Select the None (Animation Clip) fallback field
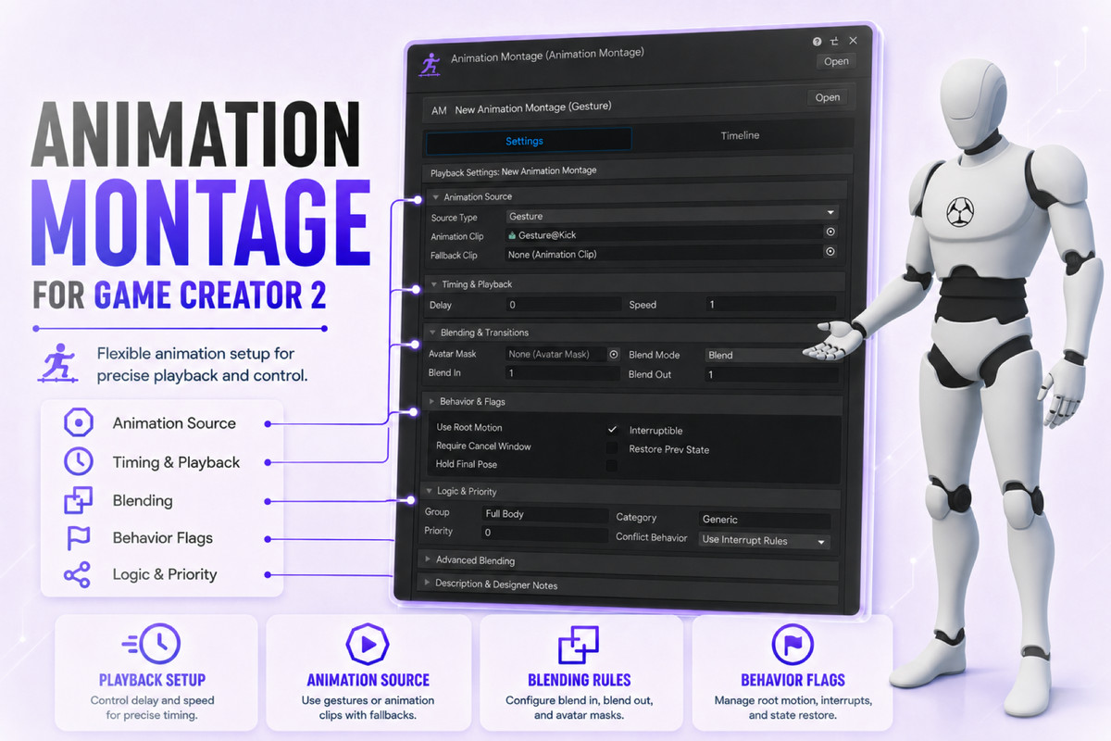The height and width of the screenshot is (741, 1111). pyautogui.click(x=663, y=253)
